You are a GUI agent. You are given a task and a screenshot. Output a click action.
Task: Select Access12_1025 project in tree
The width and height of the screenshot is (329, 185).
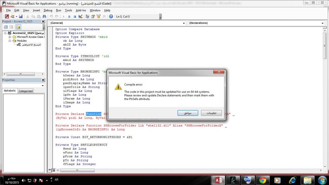tap(29, 33)
